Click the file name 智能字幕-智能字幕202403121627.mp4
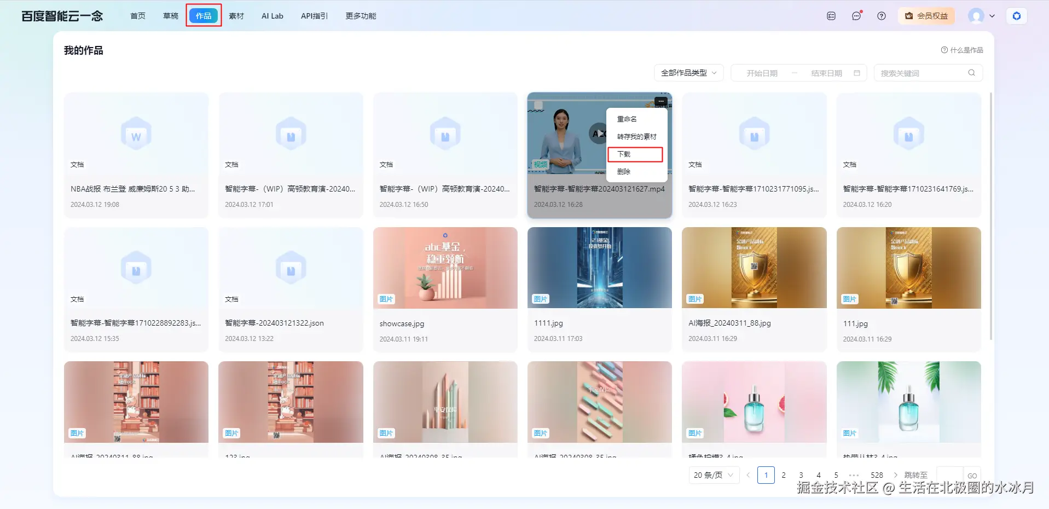This screenshot has width=1049, height=509. coord(599,189)
